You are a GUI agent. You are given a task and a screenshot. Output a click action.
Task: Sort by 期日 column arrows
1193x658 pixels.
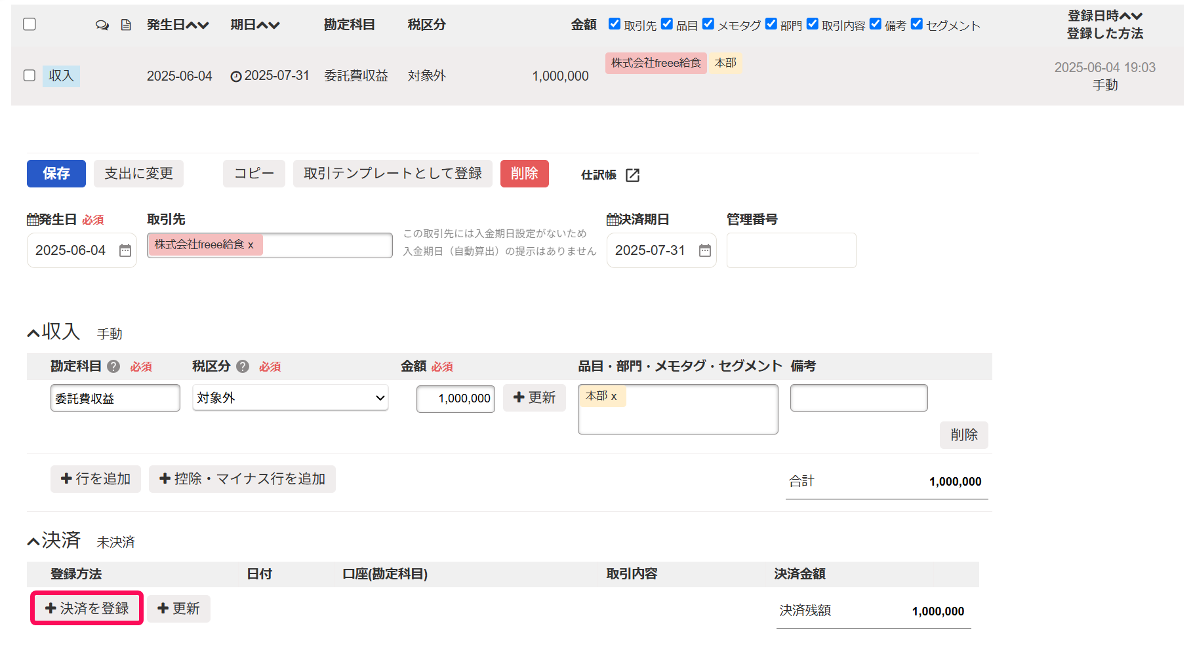[268, 25]
